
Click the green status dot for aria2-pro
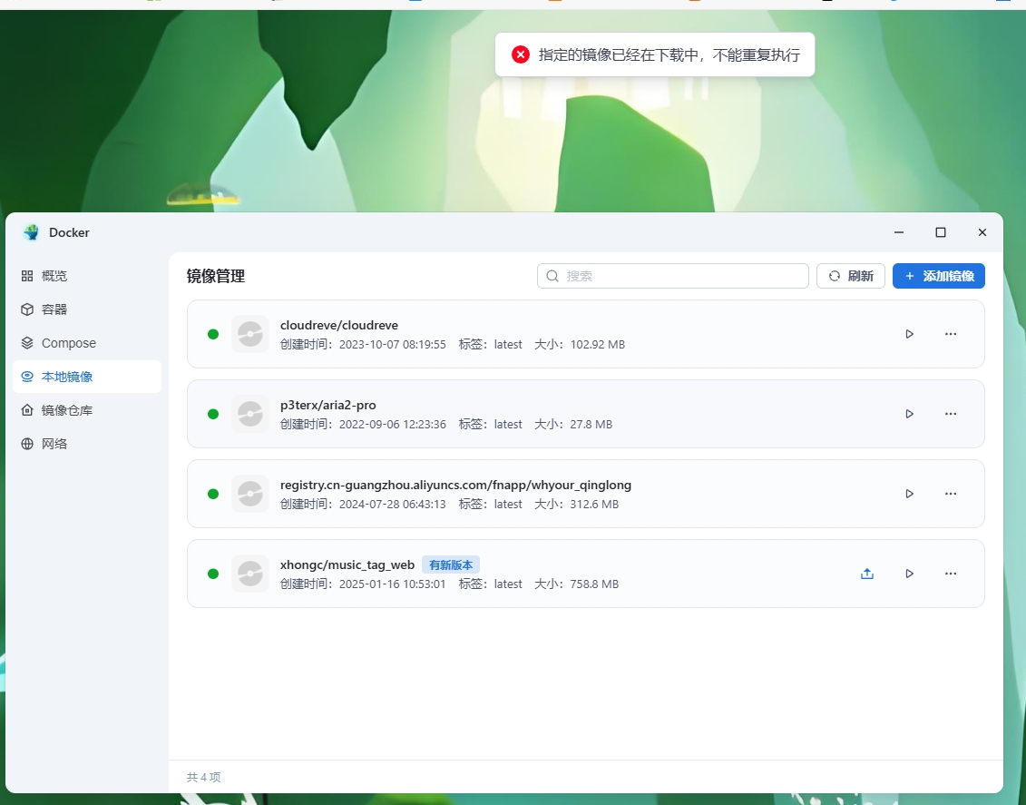tap(212, 414)
